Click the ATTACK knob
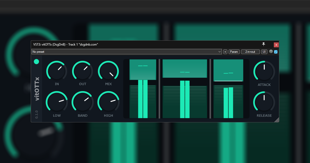 [x=264, y=71]
